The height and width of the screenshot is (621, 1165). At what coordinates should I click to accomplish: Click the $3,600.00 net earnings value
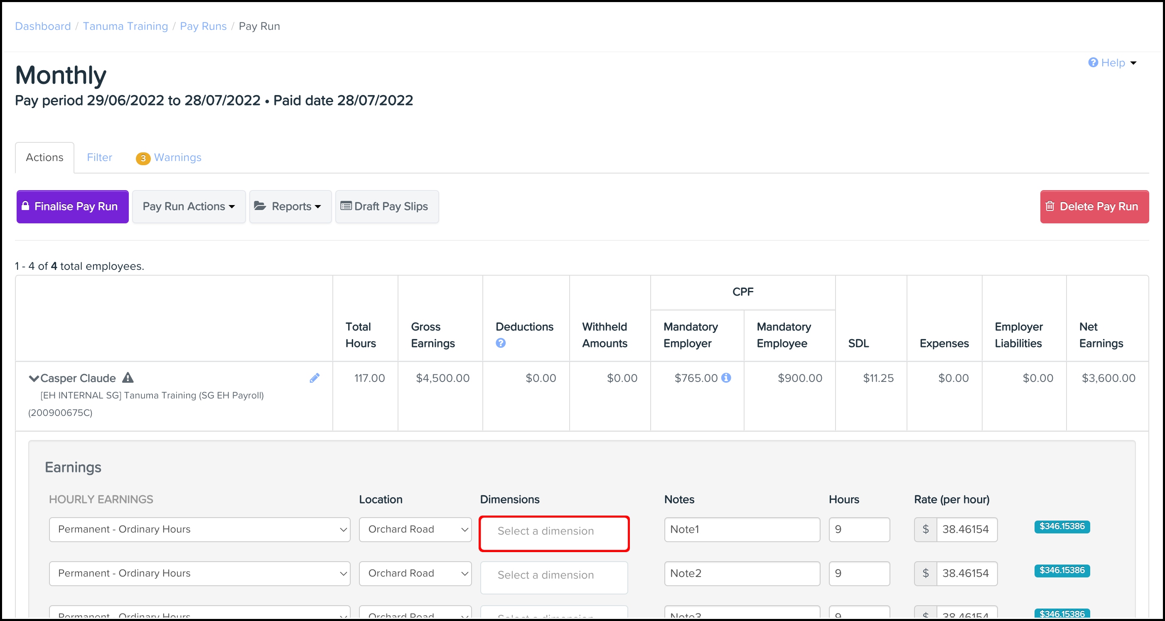pyautogui.click(x=1108, y=378)
